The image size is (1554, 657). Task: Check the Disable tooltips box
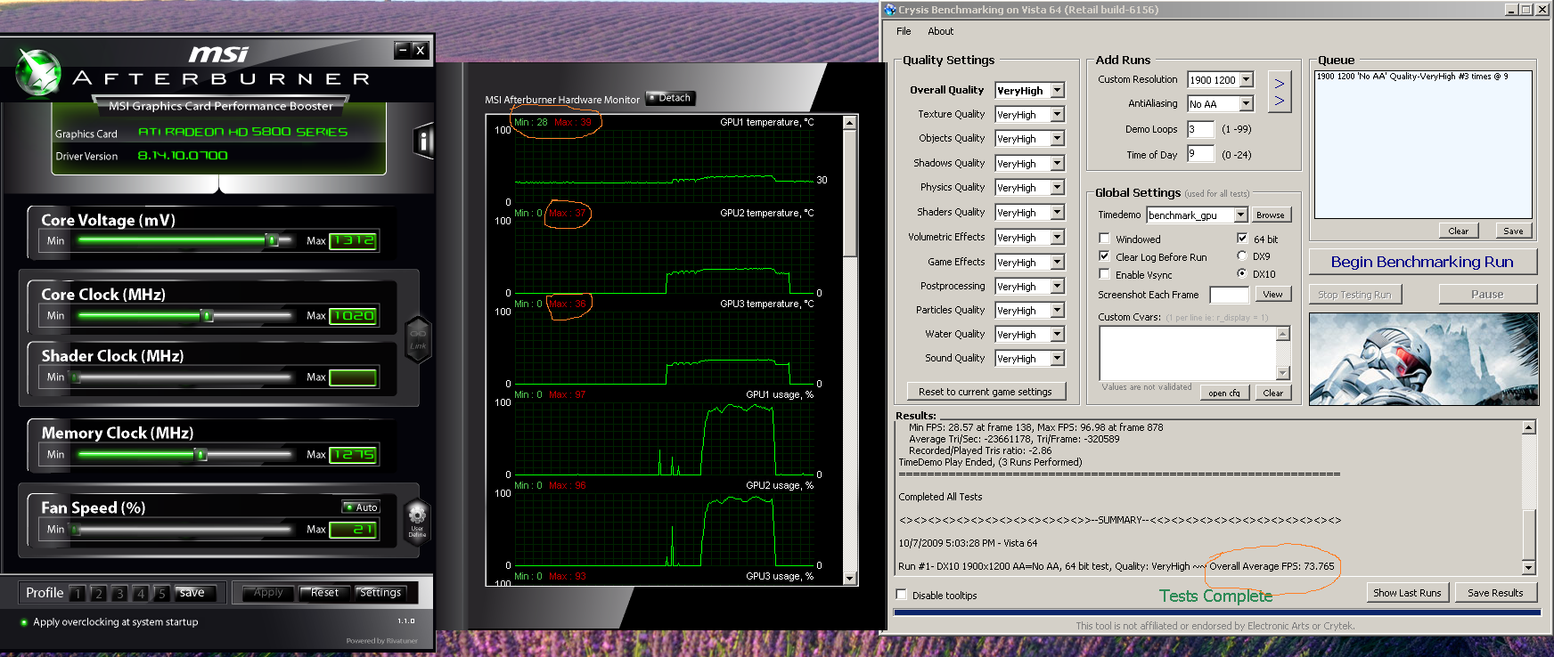click(x=902, y=595)
